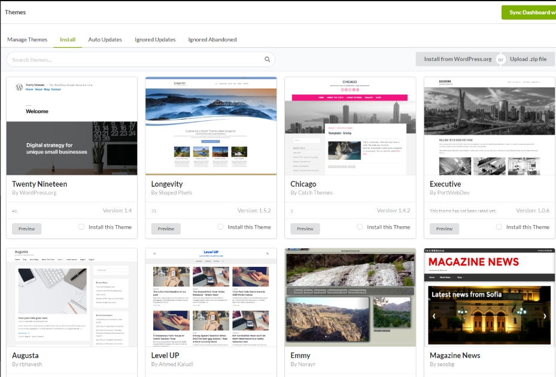Select Install this Theme for Longevity
Viewport: 556px width, 377px height.
click(x=221, y=227)
